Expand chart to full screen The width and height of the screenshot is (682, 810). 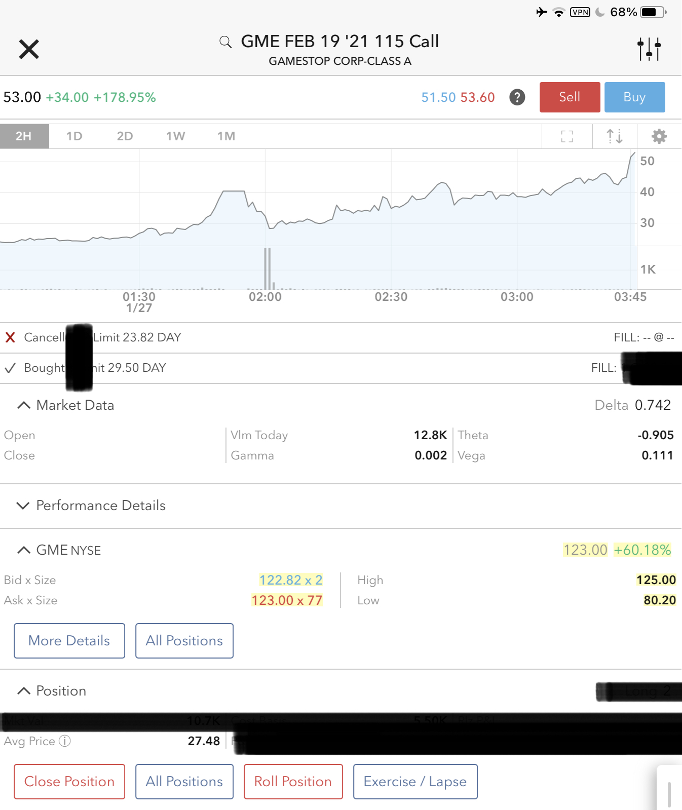coord(567,136)
